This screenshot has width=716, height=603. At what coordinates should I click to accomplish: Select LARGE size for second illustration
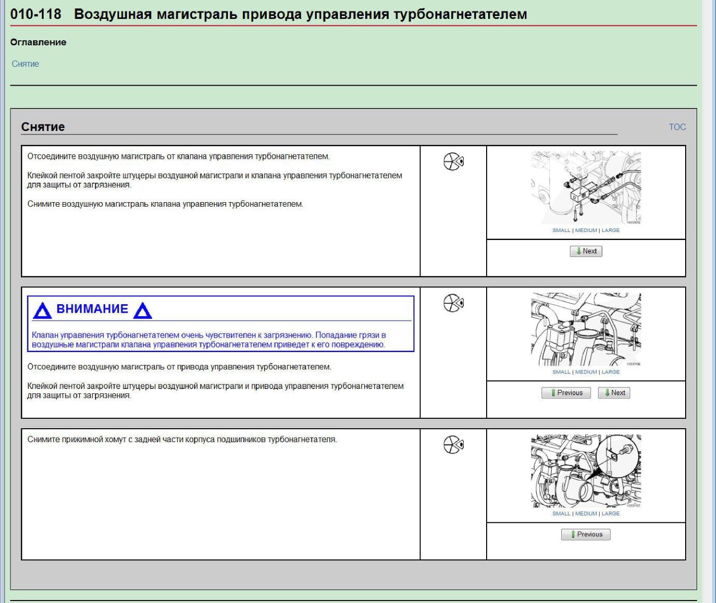click(x=611, y=372)
